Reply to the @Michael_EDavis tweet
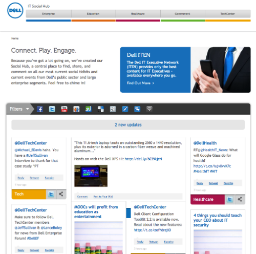The height and width of the screenshot is (254, 256). 21,178
